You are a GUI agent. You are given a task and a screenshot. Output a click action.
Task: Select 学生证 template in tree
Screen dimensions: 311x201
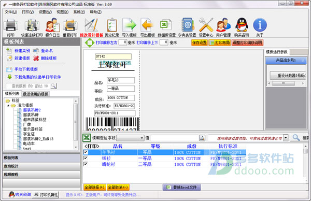click(x=29, y=134)
